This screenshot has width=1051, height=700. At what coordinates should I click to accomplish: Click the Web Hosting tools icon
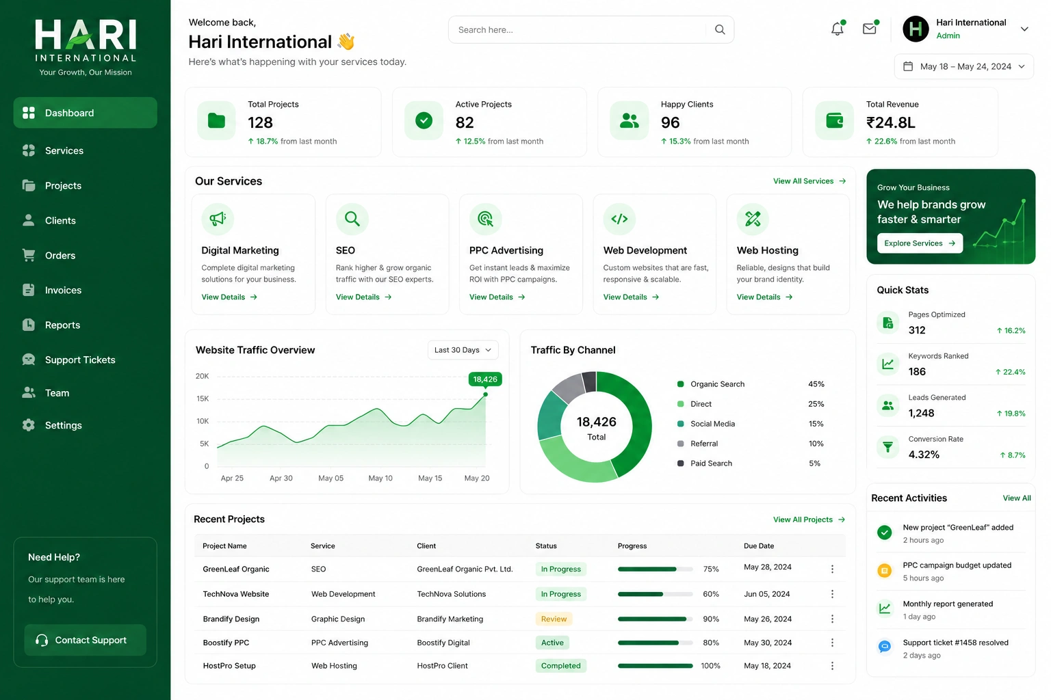tap(753, 219)
